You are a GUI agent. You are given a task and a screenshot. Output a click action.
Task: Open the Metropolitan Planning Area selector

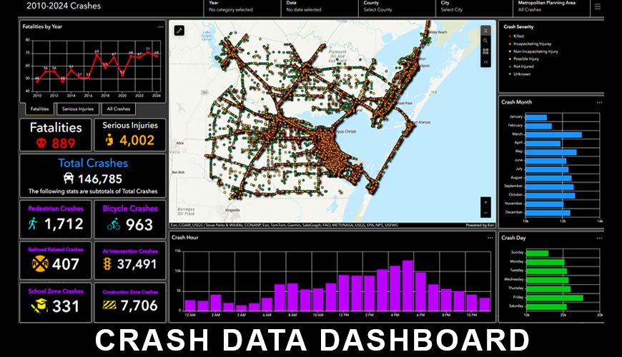tap(552, 6)
